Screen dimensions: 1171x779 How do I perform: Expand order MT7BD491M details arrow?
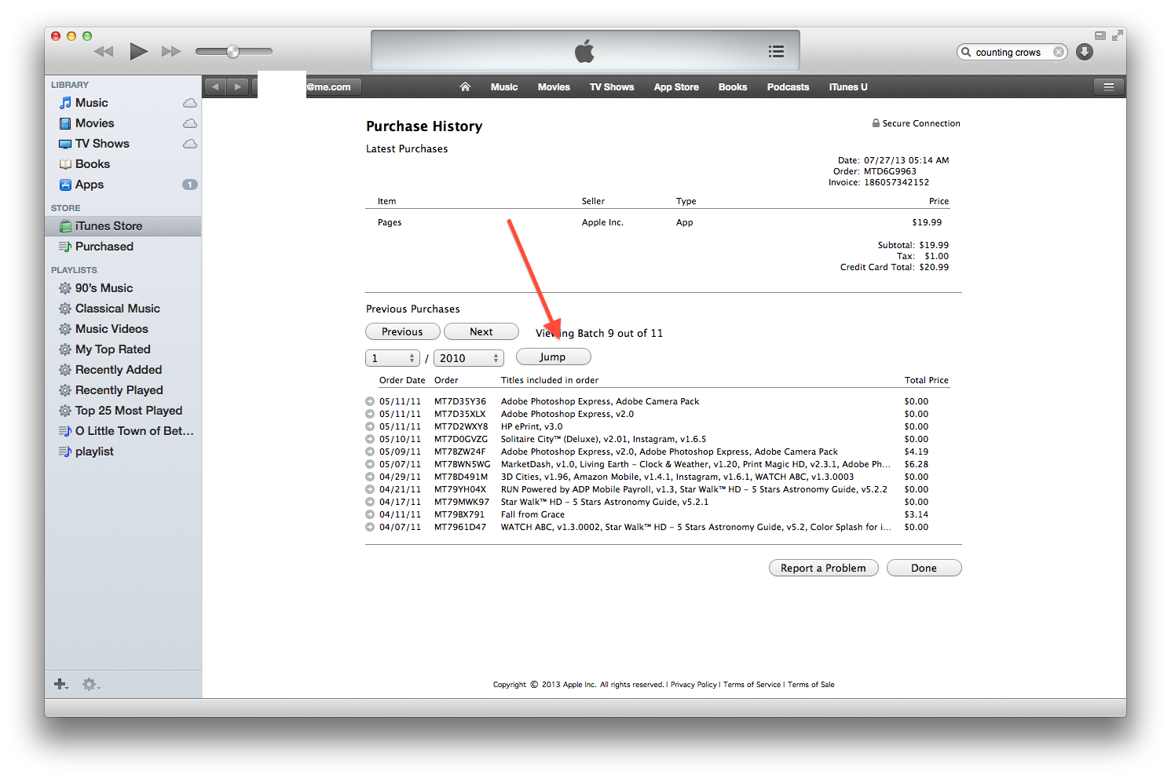click(370, 477)
